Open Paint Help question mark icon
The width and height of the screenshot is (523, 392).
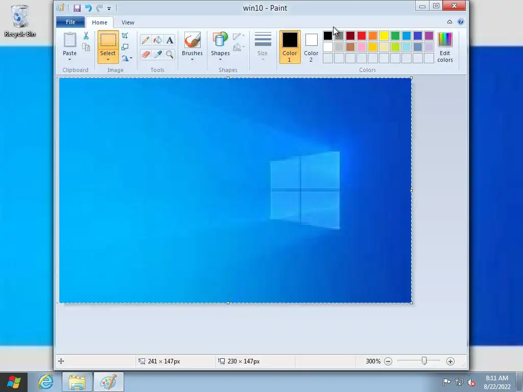tap(461, 21)
